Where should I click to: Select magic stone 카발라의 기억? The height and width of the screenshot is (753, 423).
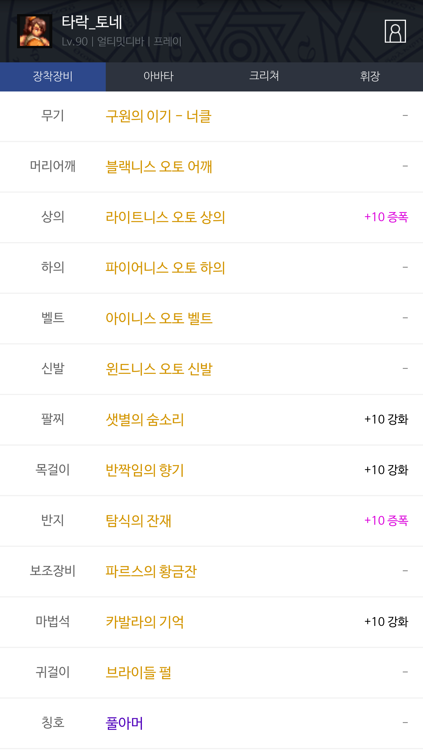coord(145,622)
